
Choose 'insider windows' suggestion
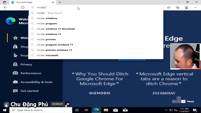click(x=96, y=18)
